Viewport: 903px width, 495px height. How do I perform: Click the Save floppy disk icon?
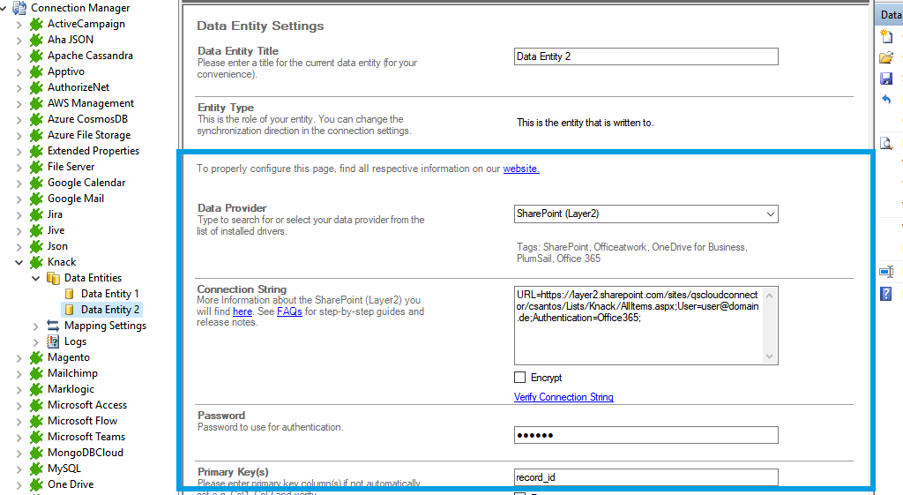tap(886, 79)
